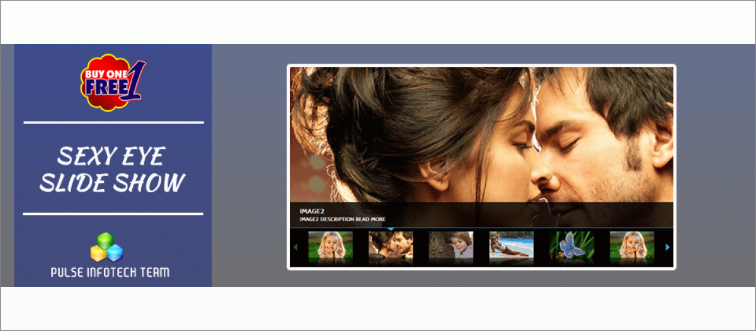The width and height of the screenshot is (756, 331).
Task: Click the Pulse Infotech colored cubes logo
Action: (x=106, y=247)
